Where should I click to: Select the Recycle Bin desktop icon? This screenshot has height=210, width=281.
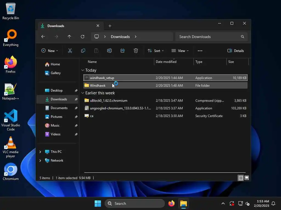[11, 11]
